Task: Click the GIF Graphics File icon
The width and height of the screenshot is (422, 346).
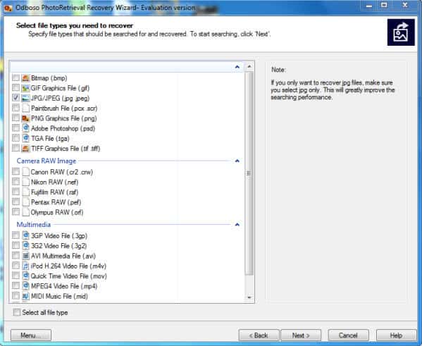Action: point(25,88)
